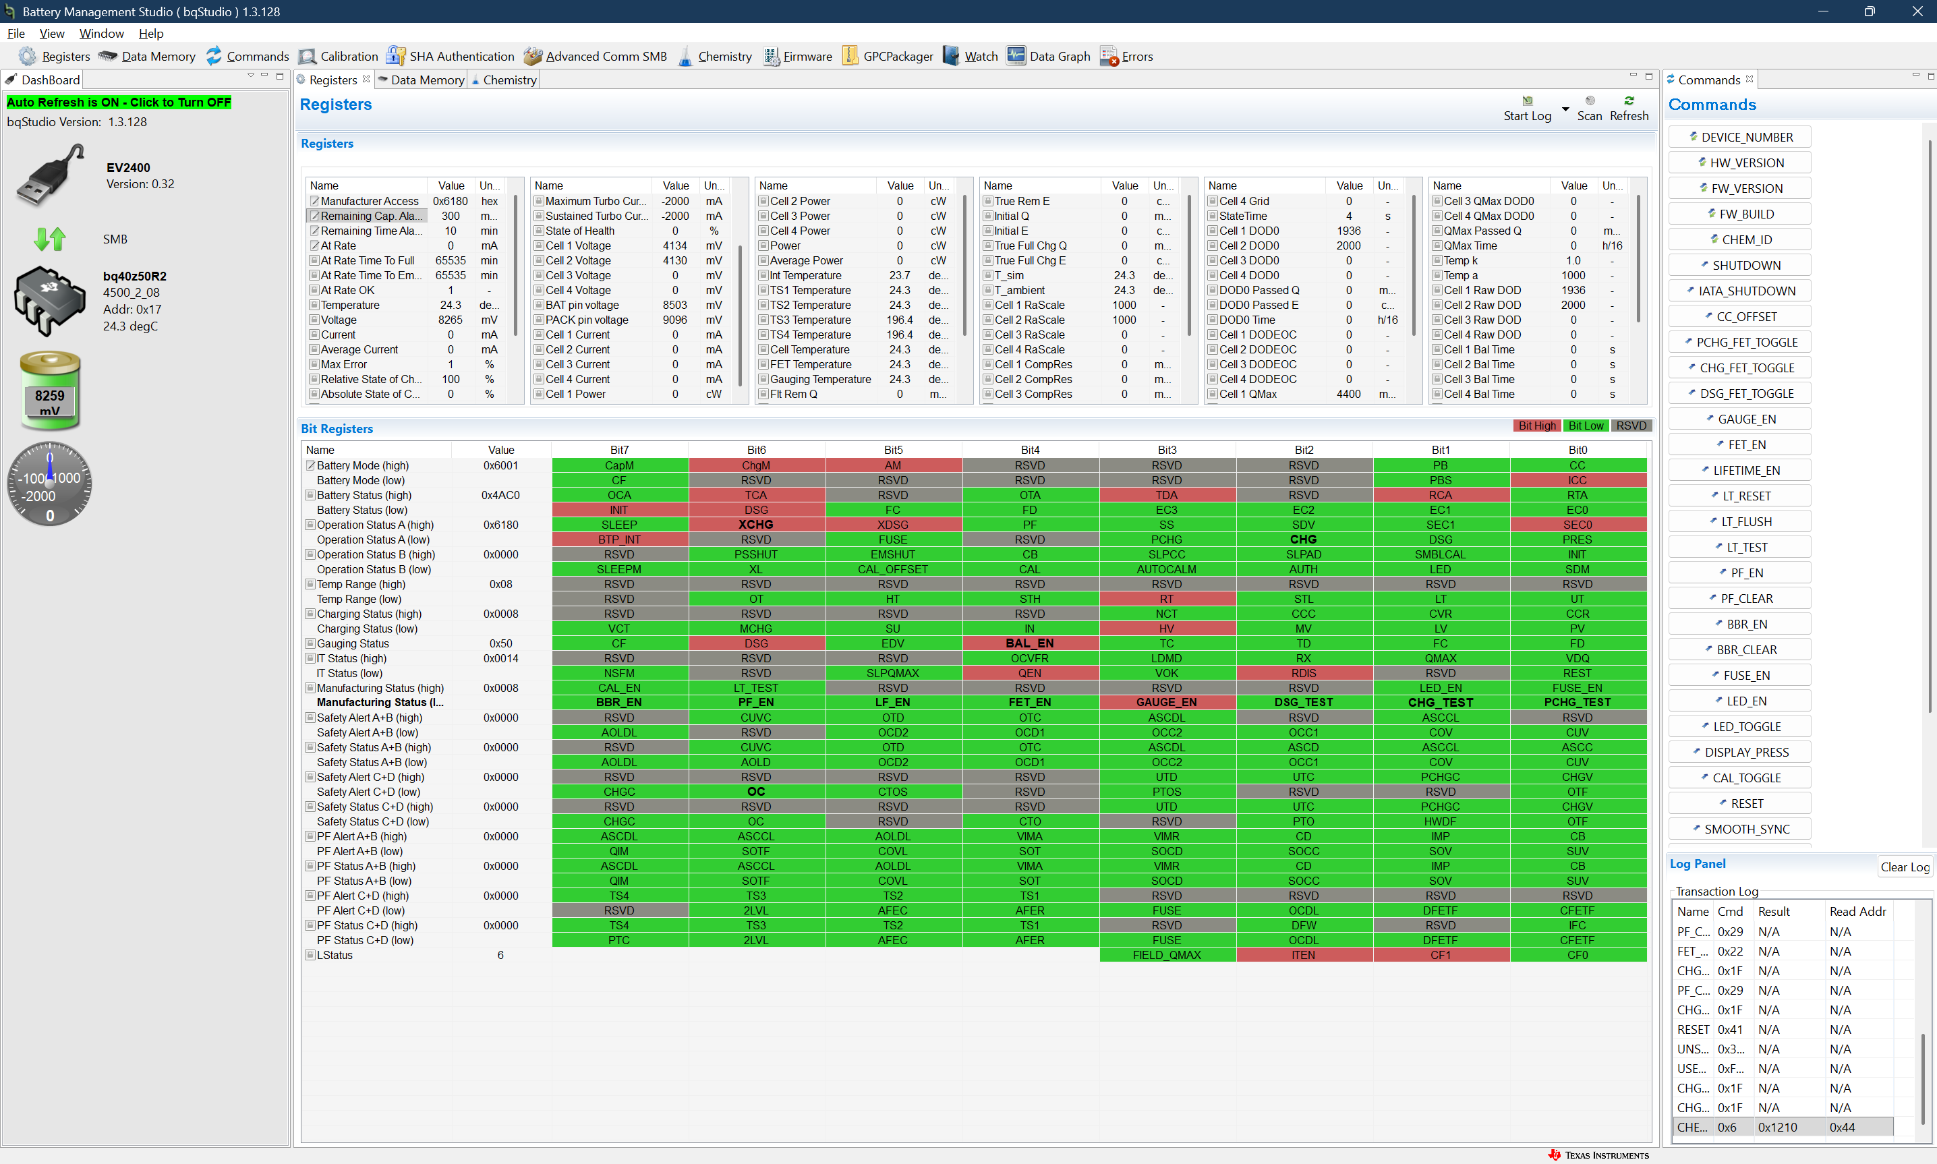Image resolution: width=1937 pixels, height=1164 pixels.
Task: Click the edit pencil beside Manufacturer Access
Action: (314, 202)
